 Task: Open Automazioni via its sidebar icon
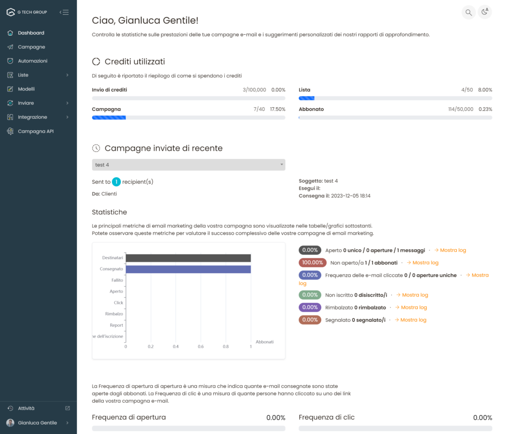(9, 61)
